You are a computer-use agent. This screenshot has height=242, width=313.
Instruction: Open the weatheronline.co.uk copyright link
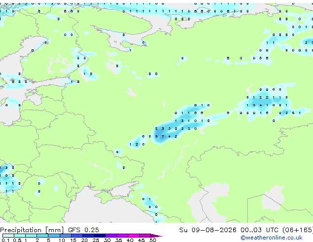coord(271,238)
